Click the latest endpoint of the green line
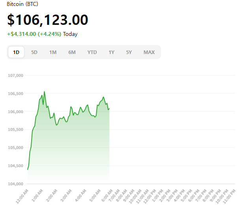This screenshot has width=247, height=205. 109,108
